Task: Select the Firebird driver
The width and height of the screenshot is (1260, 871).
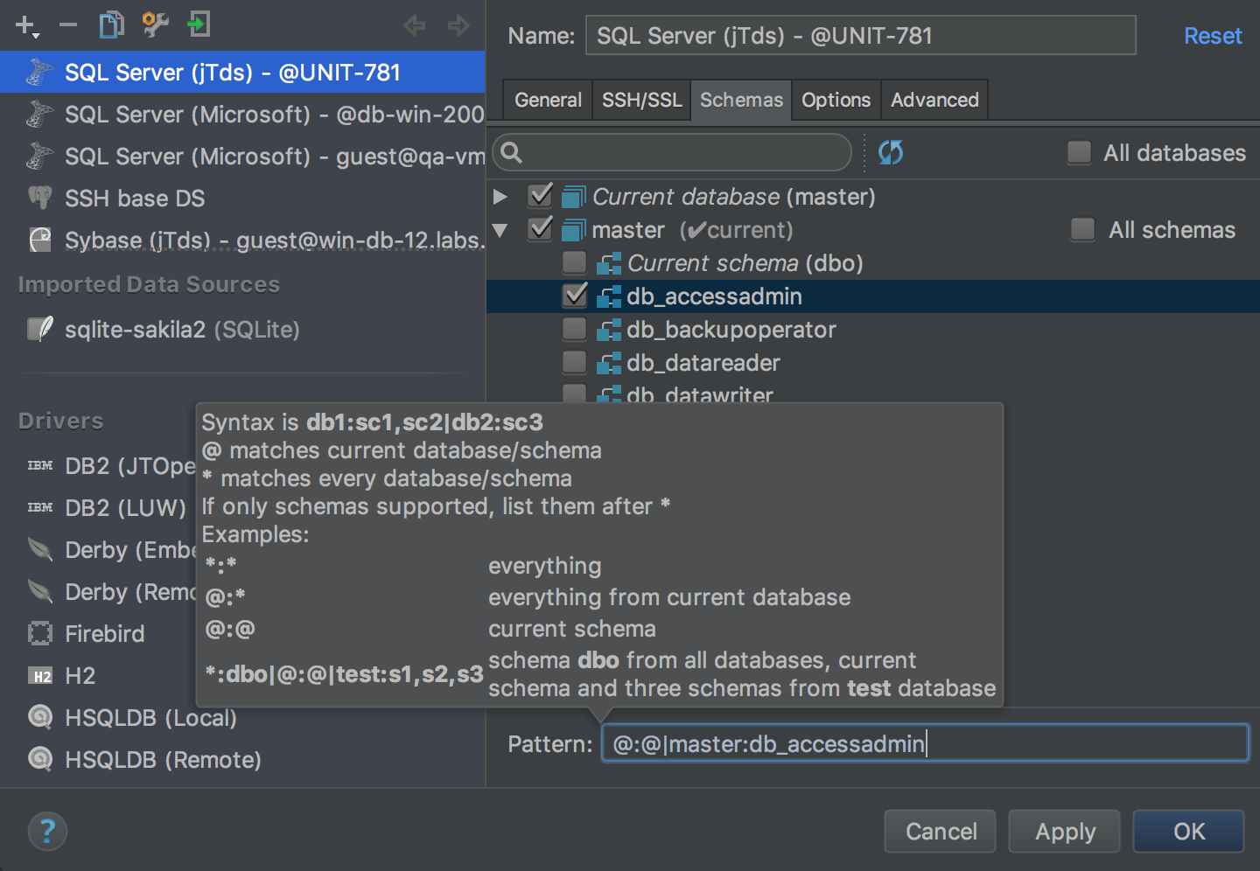Action: point(104,633)
